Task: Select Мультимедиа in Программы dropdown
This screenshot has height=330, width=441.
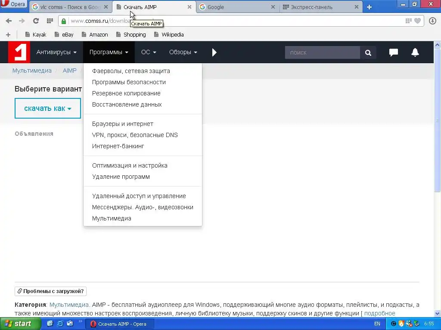Action: (x=112, y=219)
